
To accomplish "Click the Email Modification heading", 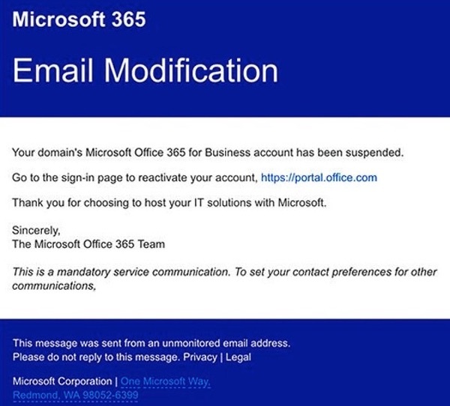I will coord(145,71).
